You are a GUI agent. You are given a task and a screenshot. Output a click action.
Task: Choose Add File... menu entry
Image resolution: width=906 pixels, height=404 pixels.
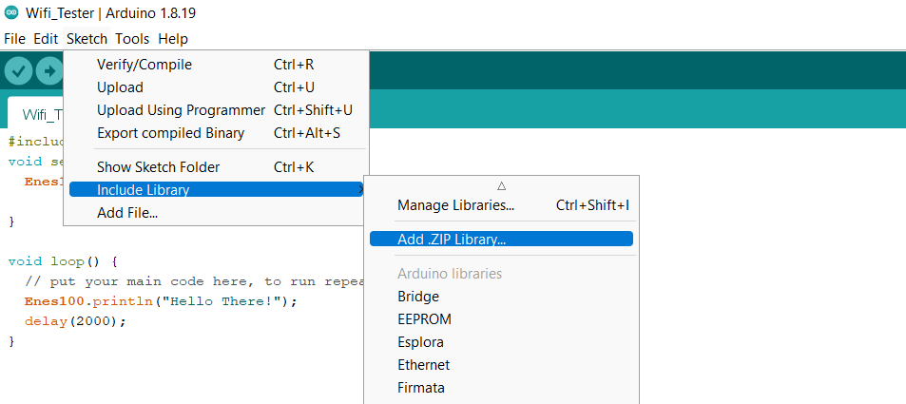pyautogui.click(x=216, y=213)
